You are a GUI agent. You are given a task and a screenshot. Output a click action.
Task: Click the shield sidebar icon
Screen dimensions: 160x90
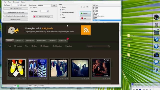point(156,69)
